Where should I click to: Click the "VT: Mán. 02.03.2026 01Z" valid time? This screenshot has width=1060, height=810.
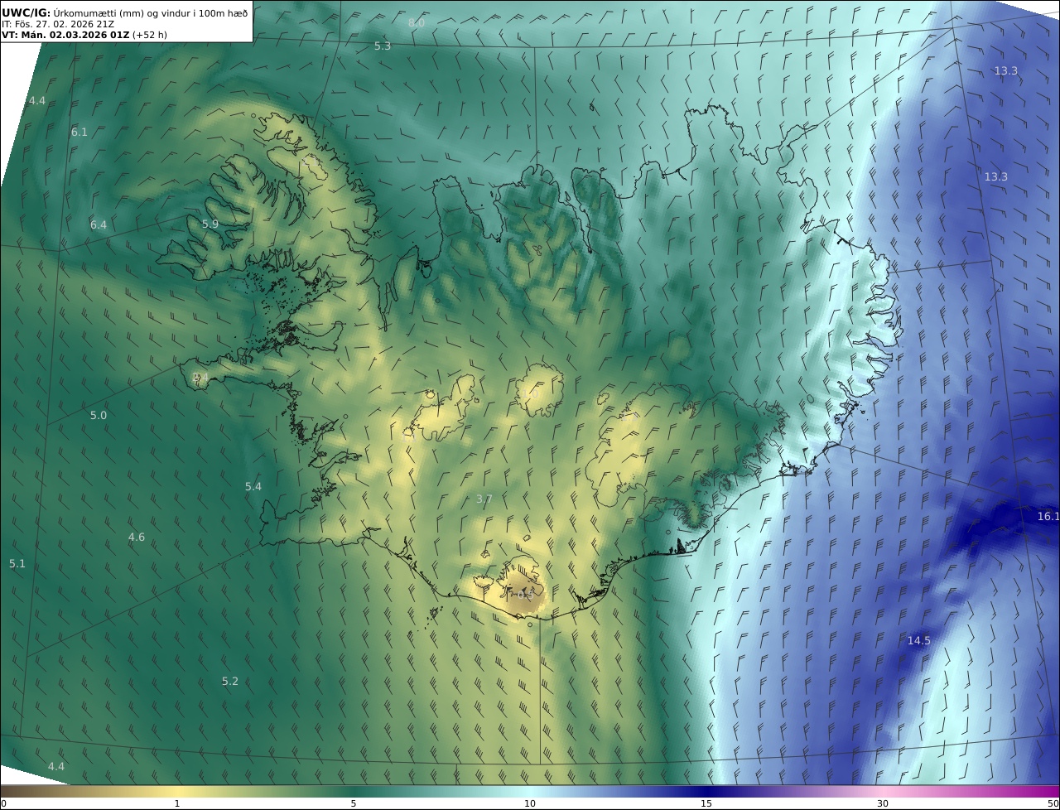(65, 36)
